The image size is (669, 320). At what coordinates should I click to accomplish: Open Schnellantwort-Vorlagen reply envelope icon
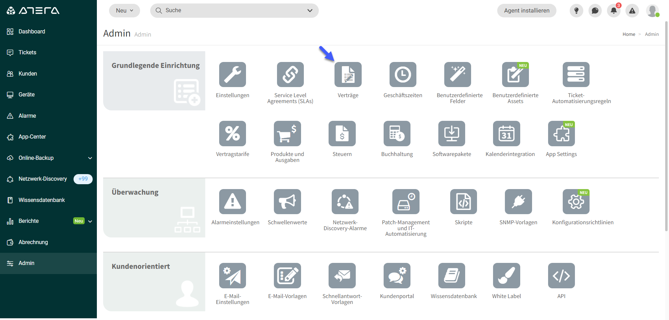(342, 275)
